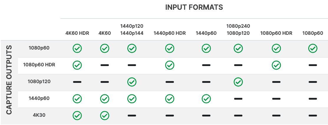Click checkmark for 1080p120 output, 1080p240 1080p120 input
Screen dimensions: 328x125
tap(238, 82)
